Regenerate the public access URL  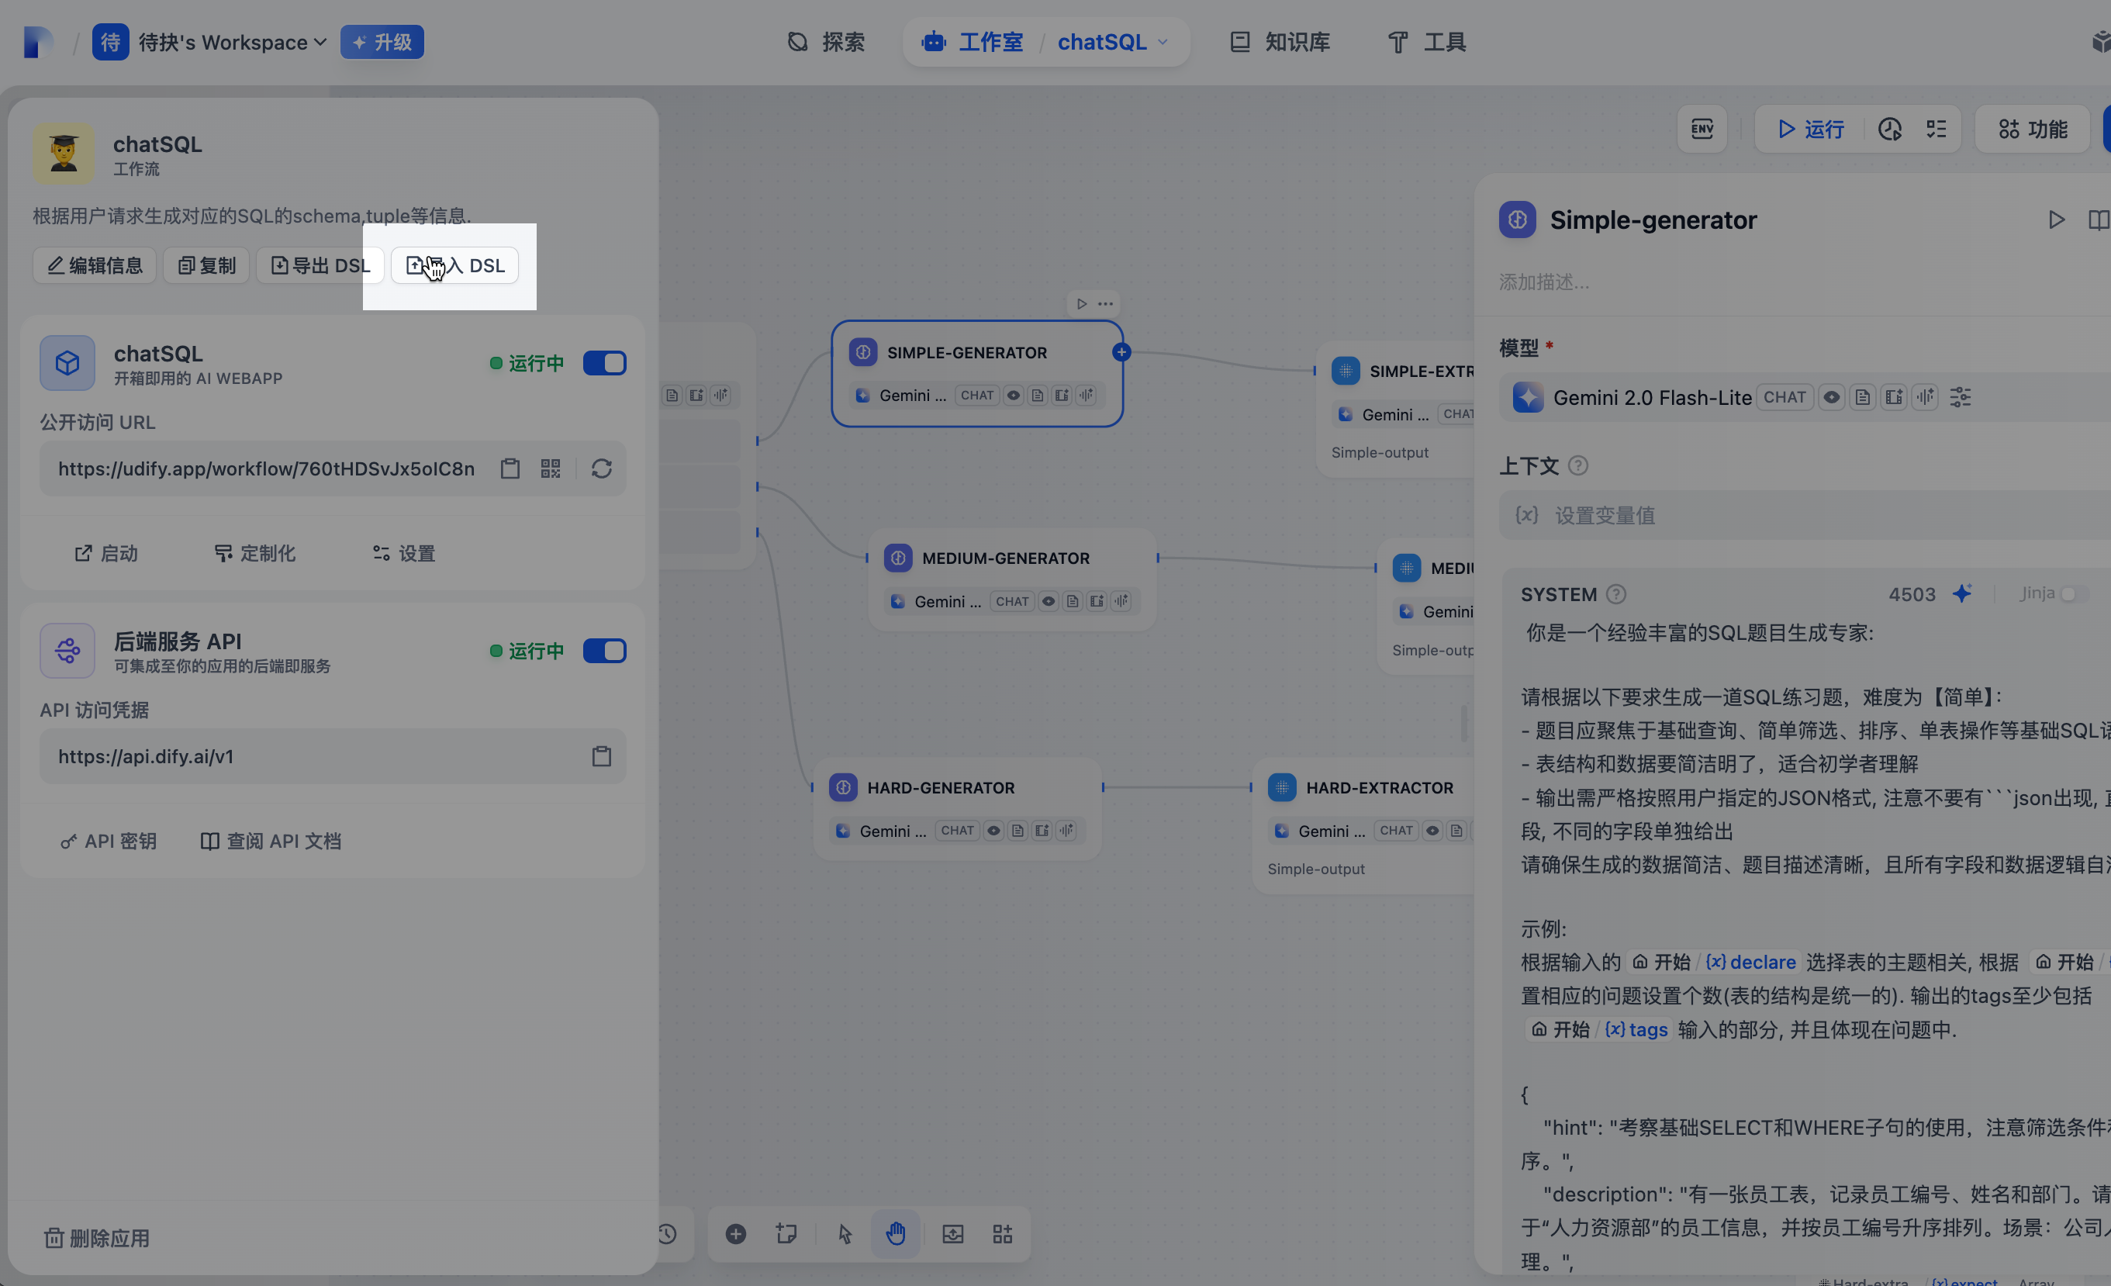(602, 468)
